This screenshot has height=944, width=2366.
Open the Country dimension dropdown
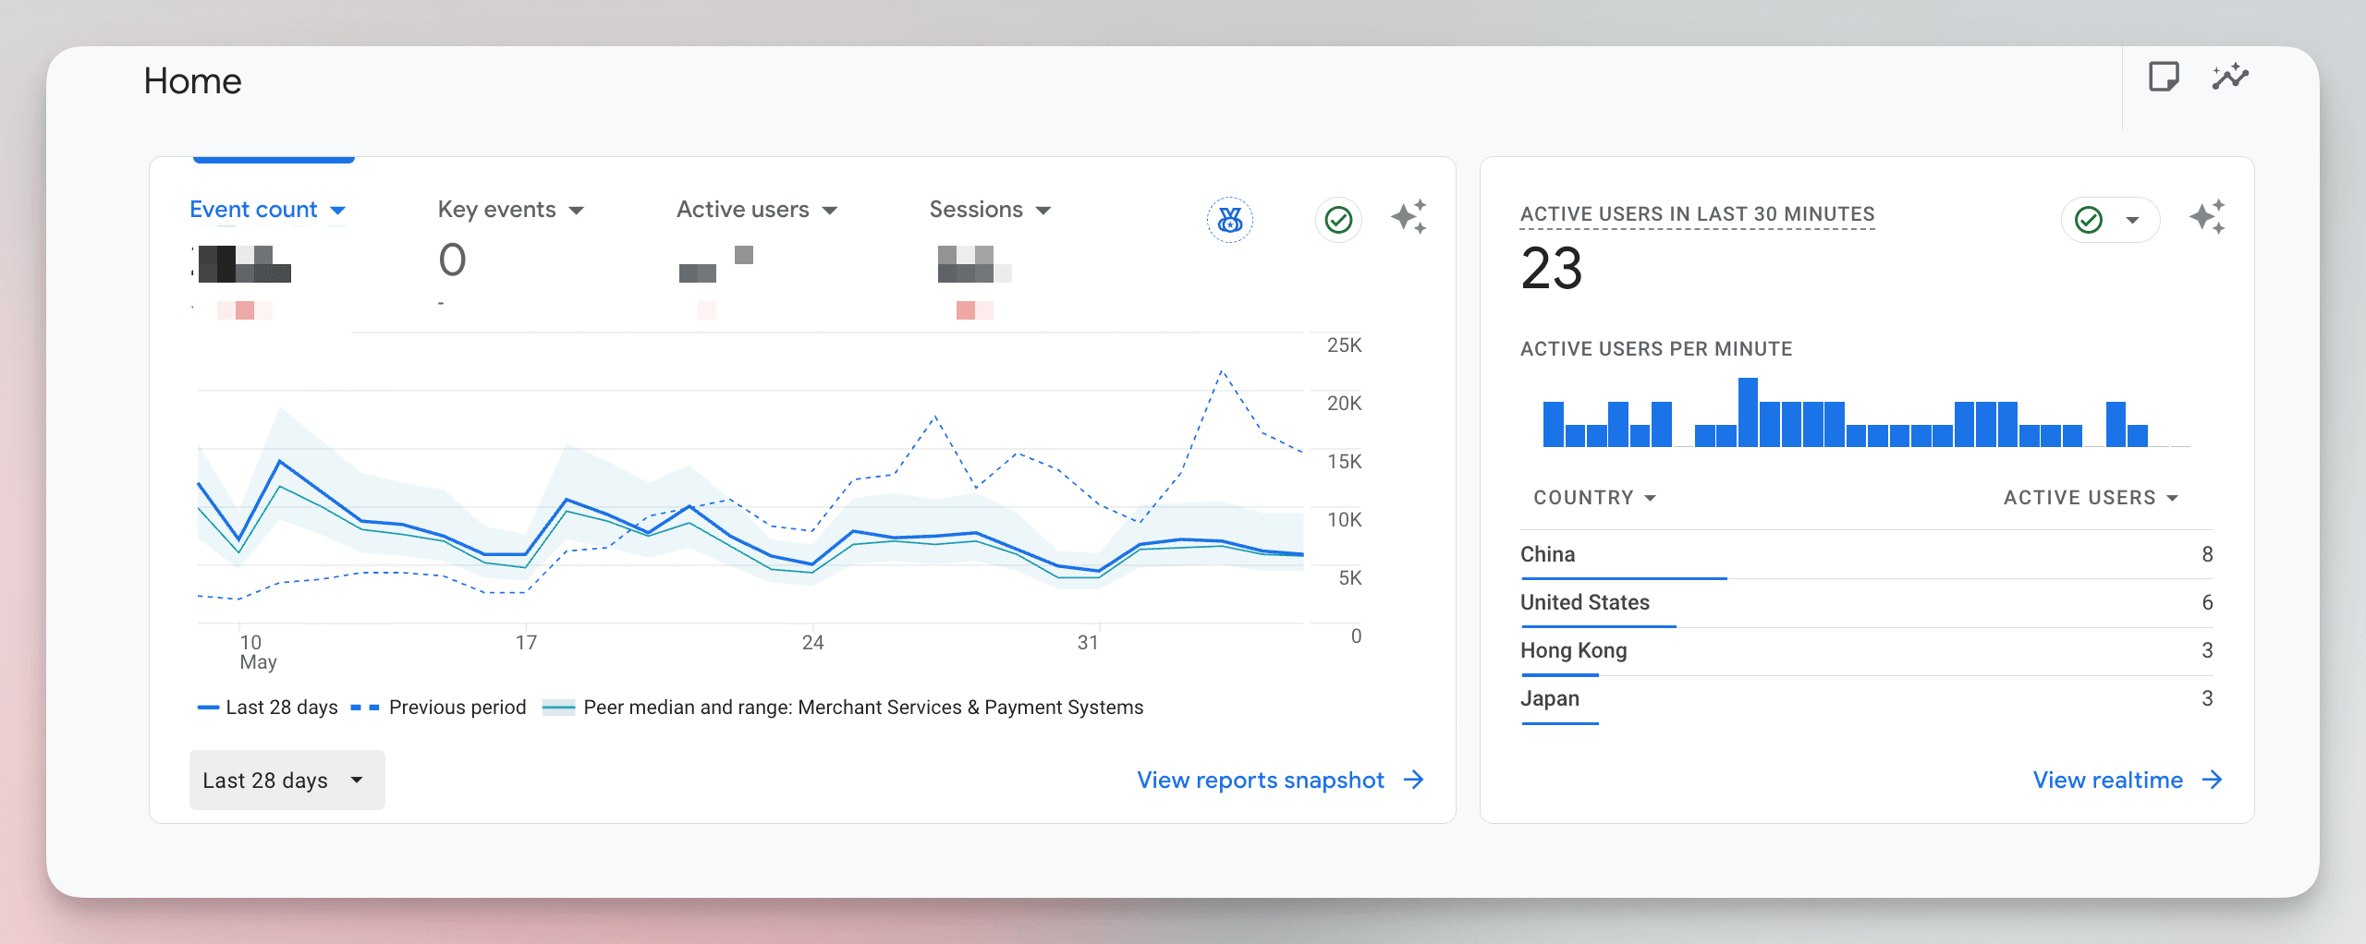point(1595,498)
